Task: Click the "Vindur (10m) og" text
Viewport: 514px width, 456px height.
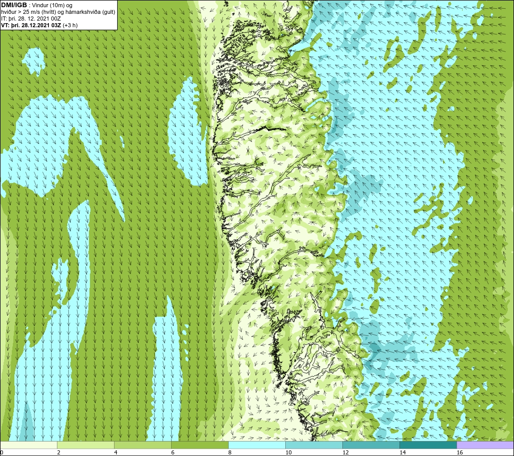Action: point(52,5)
